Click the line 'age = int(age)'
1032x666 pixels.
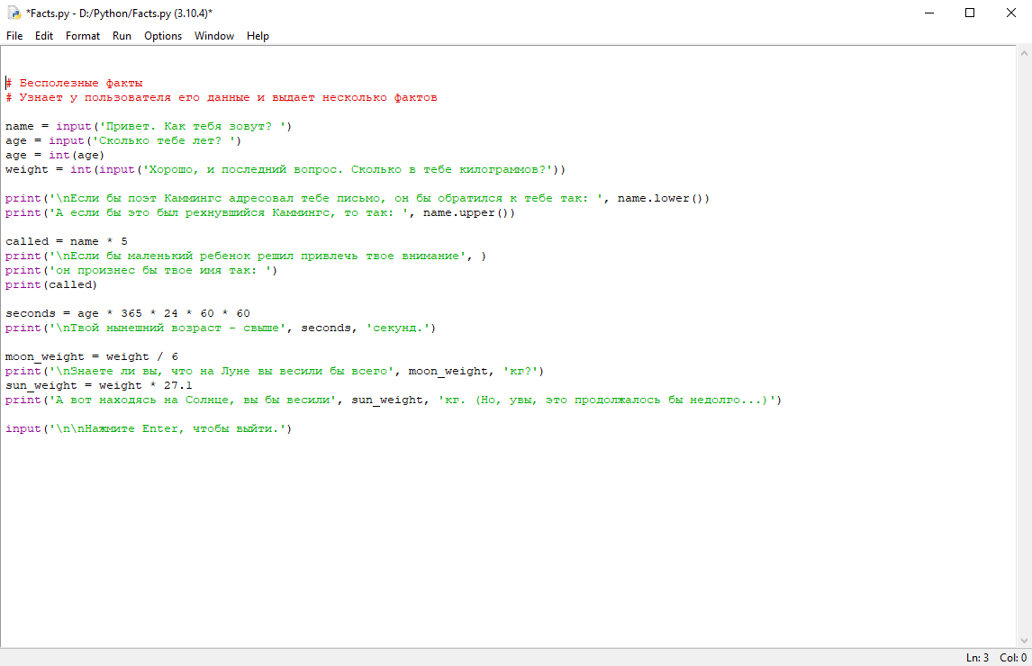pos(55,156)
